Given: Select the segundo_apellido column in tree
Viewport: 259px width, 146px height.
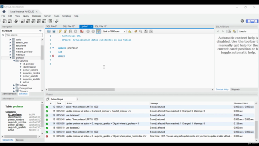Looking at the screenshot, I should [x=32, y=79].
